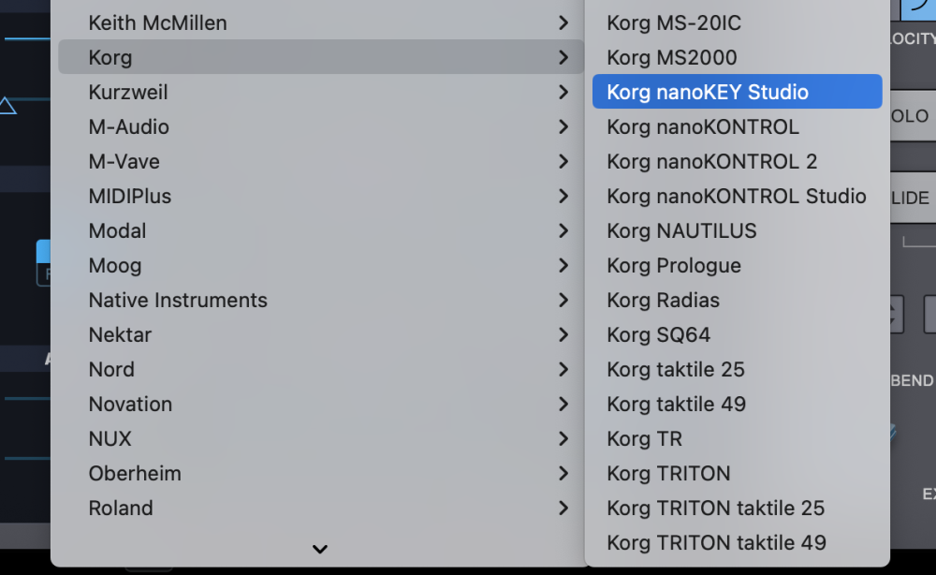
Task: Choose Korg nanoKONTROL Studio
Action: [x=736, y=196]
